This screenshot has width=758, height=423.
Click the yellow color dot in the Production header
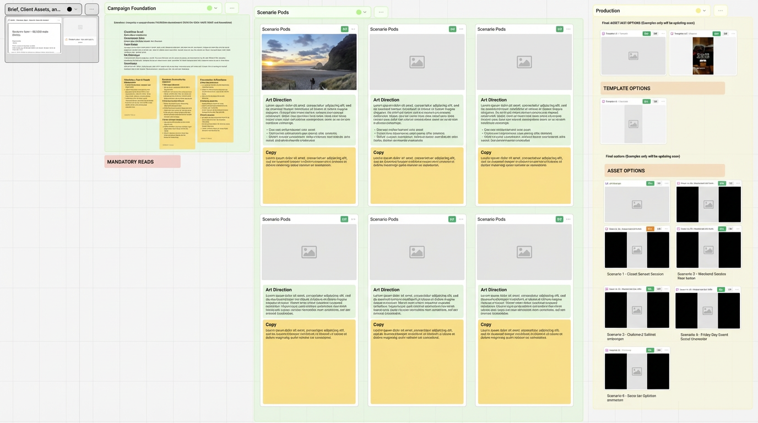pos(698,10)
